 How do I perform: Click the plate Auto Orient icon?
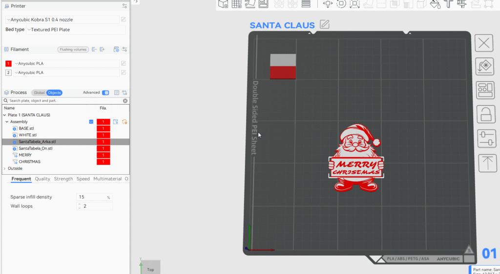click(484, 67)
